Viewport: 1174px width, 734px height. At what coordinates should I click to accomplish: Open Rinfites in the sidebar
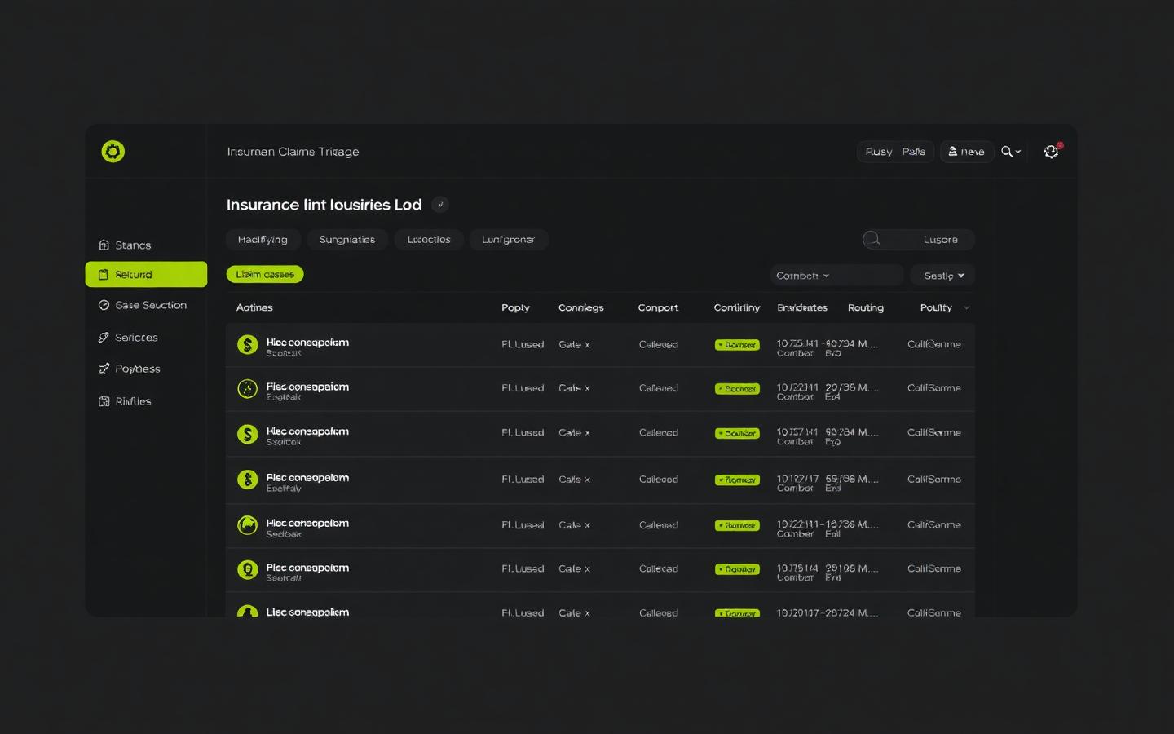[146, 401]
